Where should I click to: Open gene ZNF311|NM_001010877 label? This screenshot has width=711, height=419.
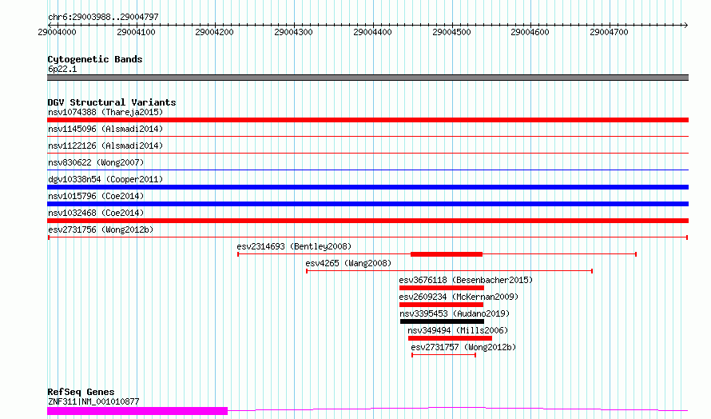93,401
